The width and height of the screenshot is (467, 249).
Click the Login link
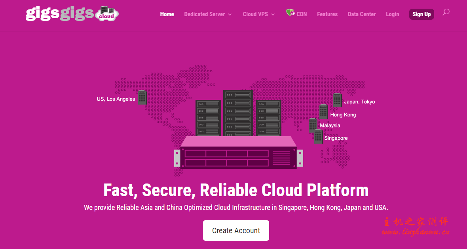coord(392,14)
